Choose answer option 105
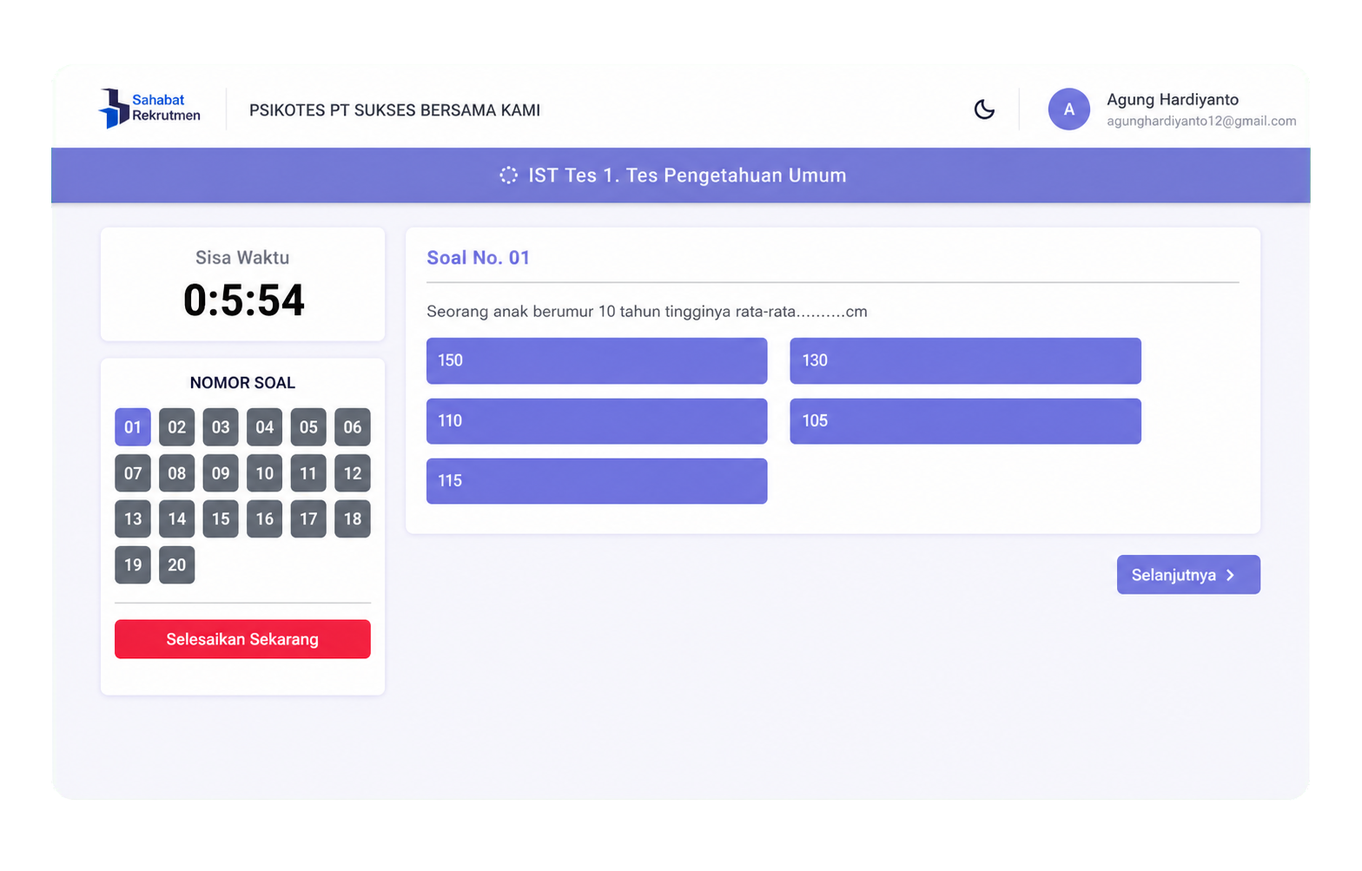This screenshot has width=1362, height=871. tap(965, 421)
